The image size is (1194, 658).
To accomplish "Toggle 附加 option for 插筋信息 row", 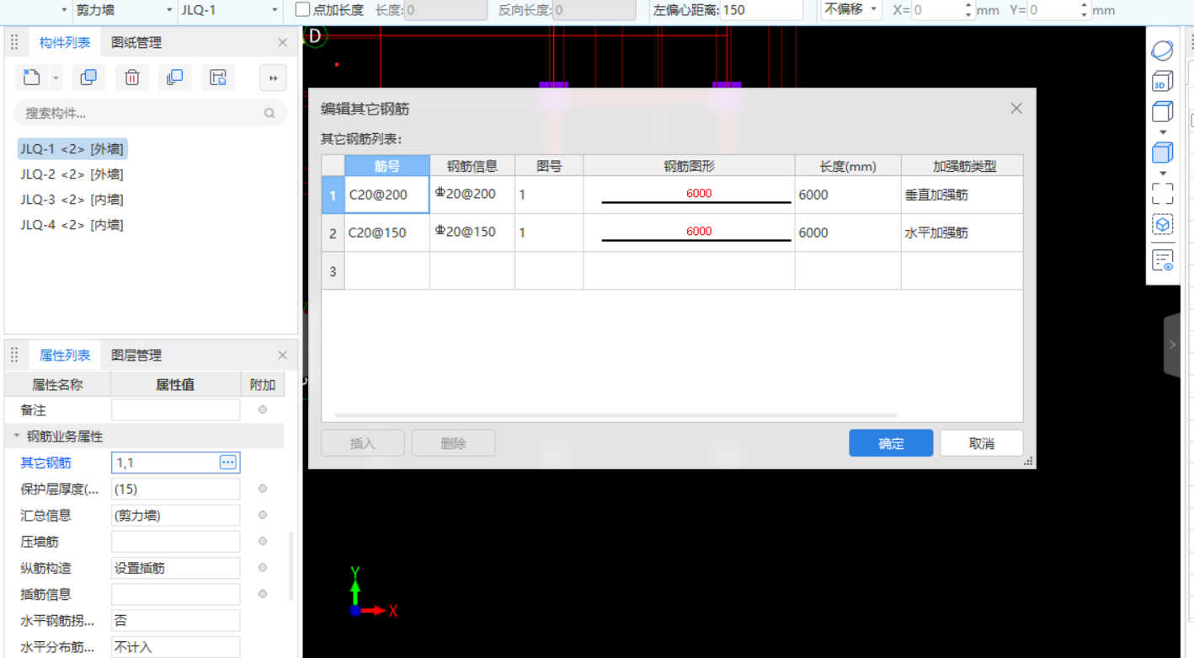I will coord(263,594).
